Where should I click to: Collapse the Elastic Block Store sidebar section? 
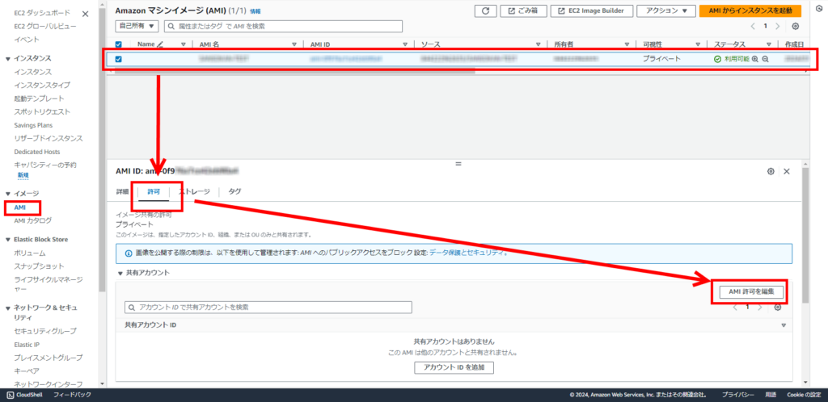(x=8, y=239)
